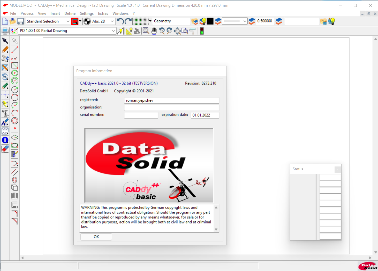Toggle the traffic light indicator

(202, 31)
